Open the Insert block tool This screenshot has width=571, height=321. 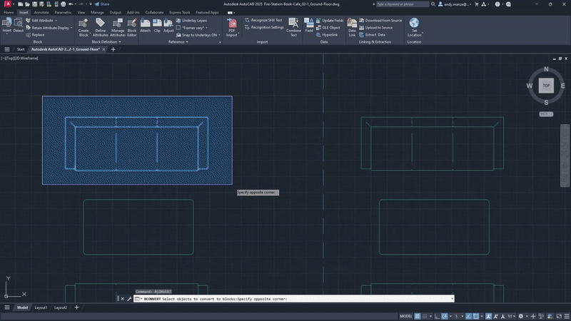(7, 26)
